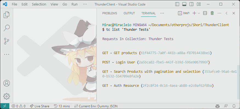This screenshot has height=109, width=240.
Task: Toggle the bottom panel layout button
Action: 184,4
